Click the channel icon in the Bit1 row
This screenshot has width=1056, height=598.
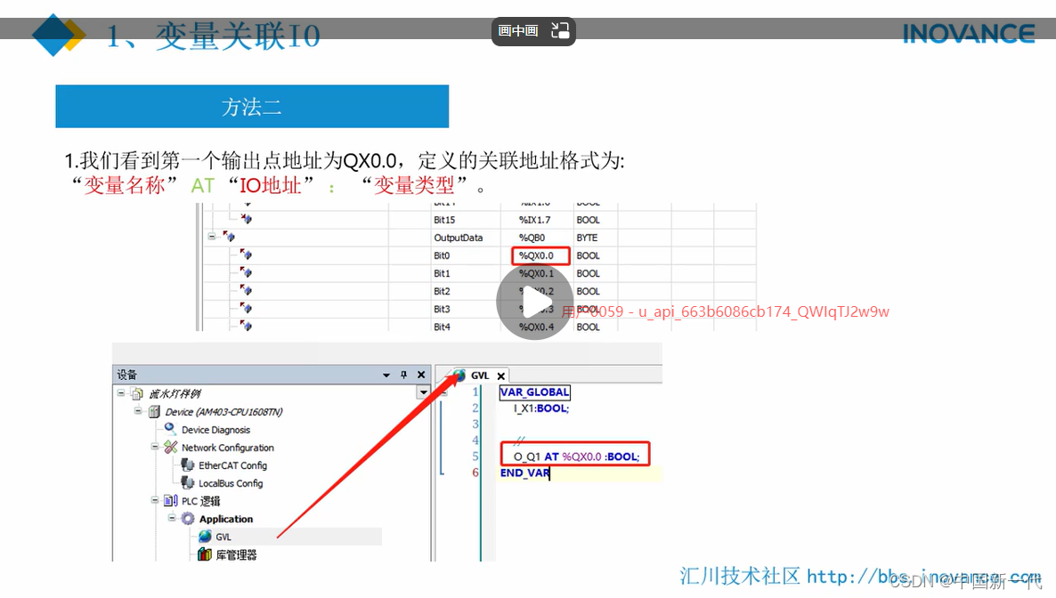(246, 271)
